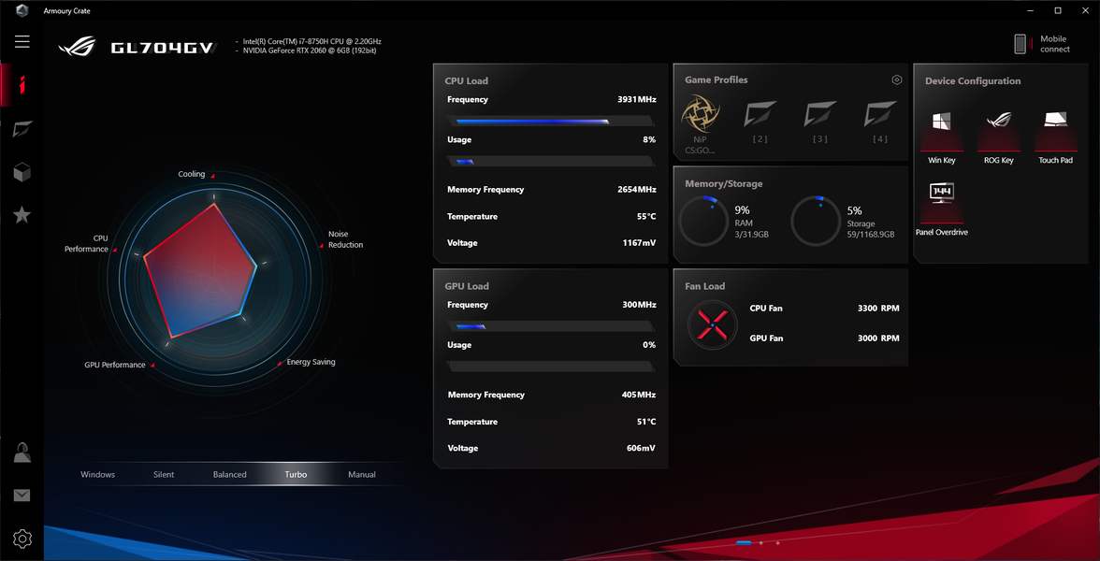The image size is (1100, 561).
Task: Click the GPU Frequency progress bar
Action: click(552, 326)
